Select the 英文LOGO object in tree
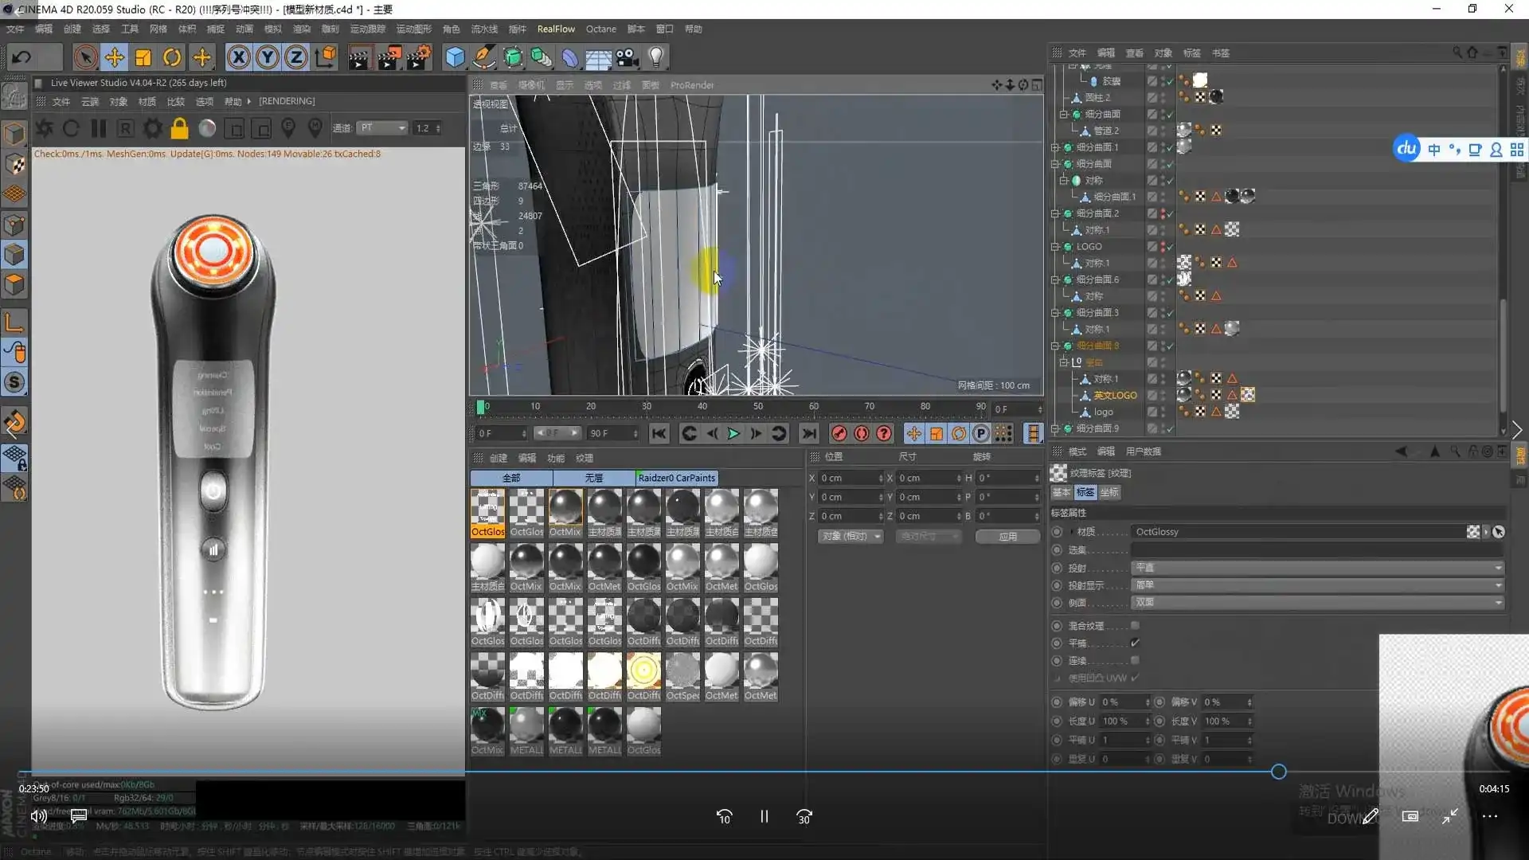 pos(1115,396)
